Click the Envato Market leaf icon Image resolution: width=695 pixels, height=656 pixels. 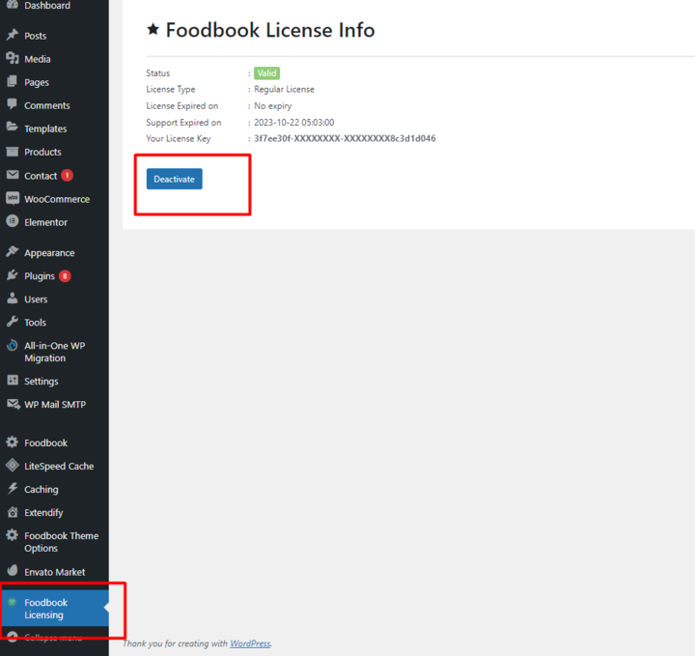pos(13,571)
